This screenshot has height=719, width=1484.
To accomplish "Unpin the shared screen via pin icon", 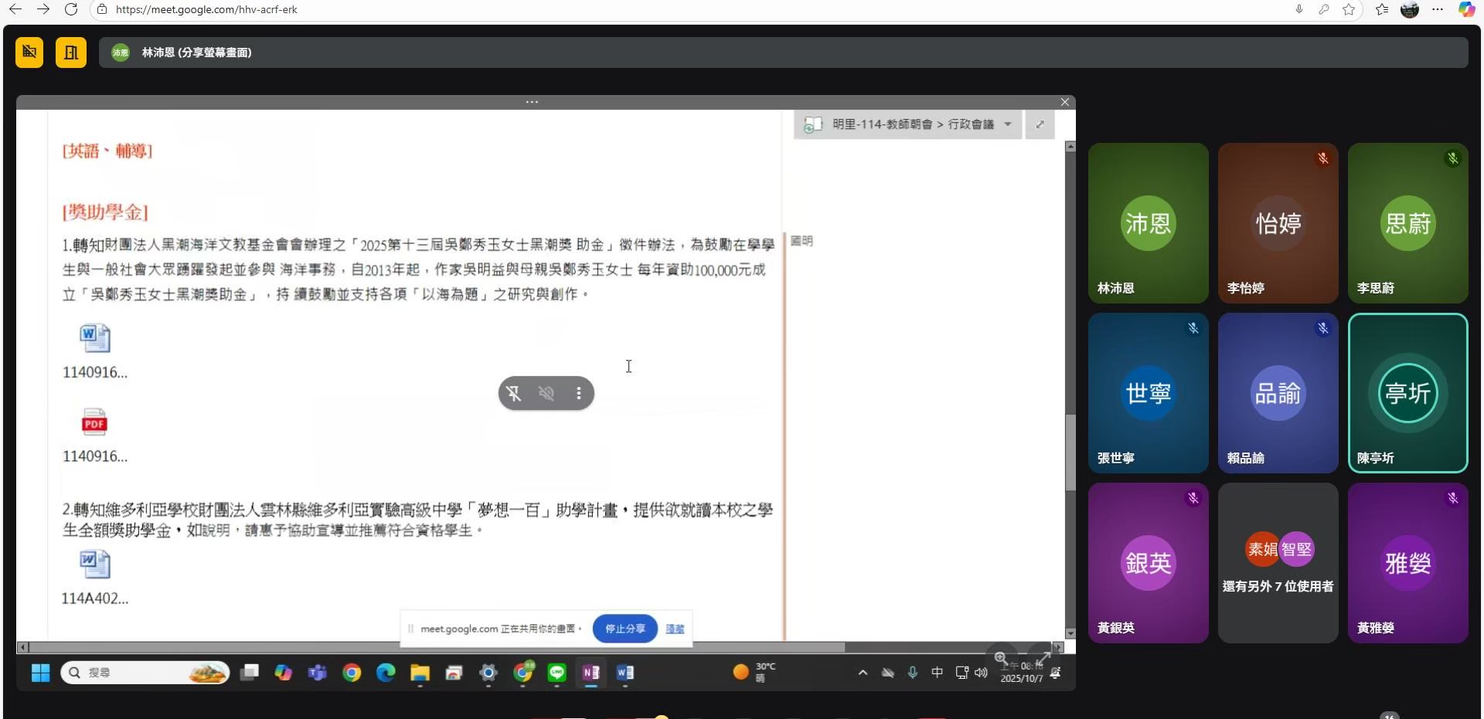I will coord(514,394).
